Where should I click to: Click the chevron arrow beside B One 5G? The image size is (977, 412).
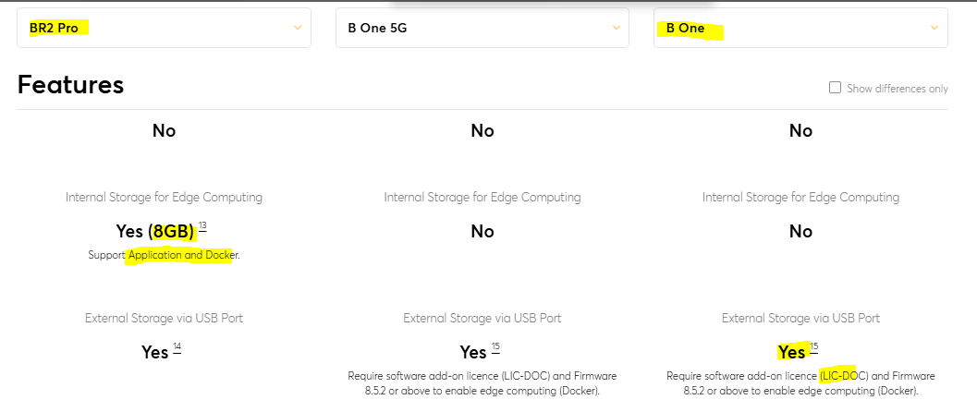[x=616, y=28]
